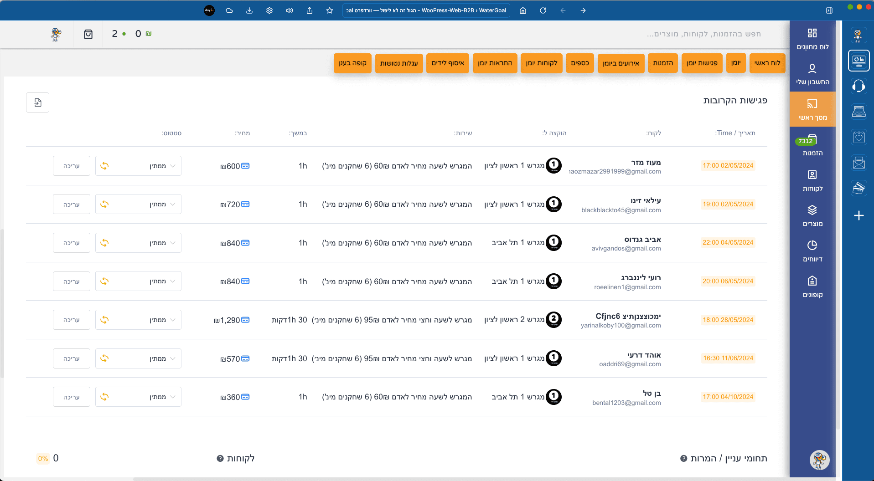Screen dimensions: 874x481
Task: Switch to the כספים tab
Action: [579, 63]
